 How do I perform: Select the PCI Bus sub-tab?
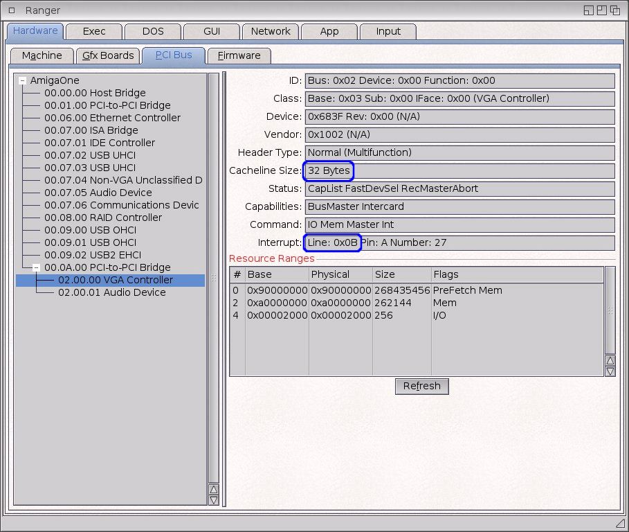coord(174,55)
